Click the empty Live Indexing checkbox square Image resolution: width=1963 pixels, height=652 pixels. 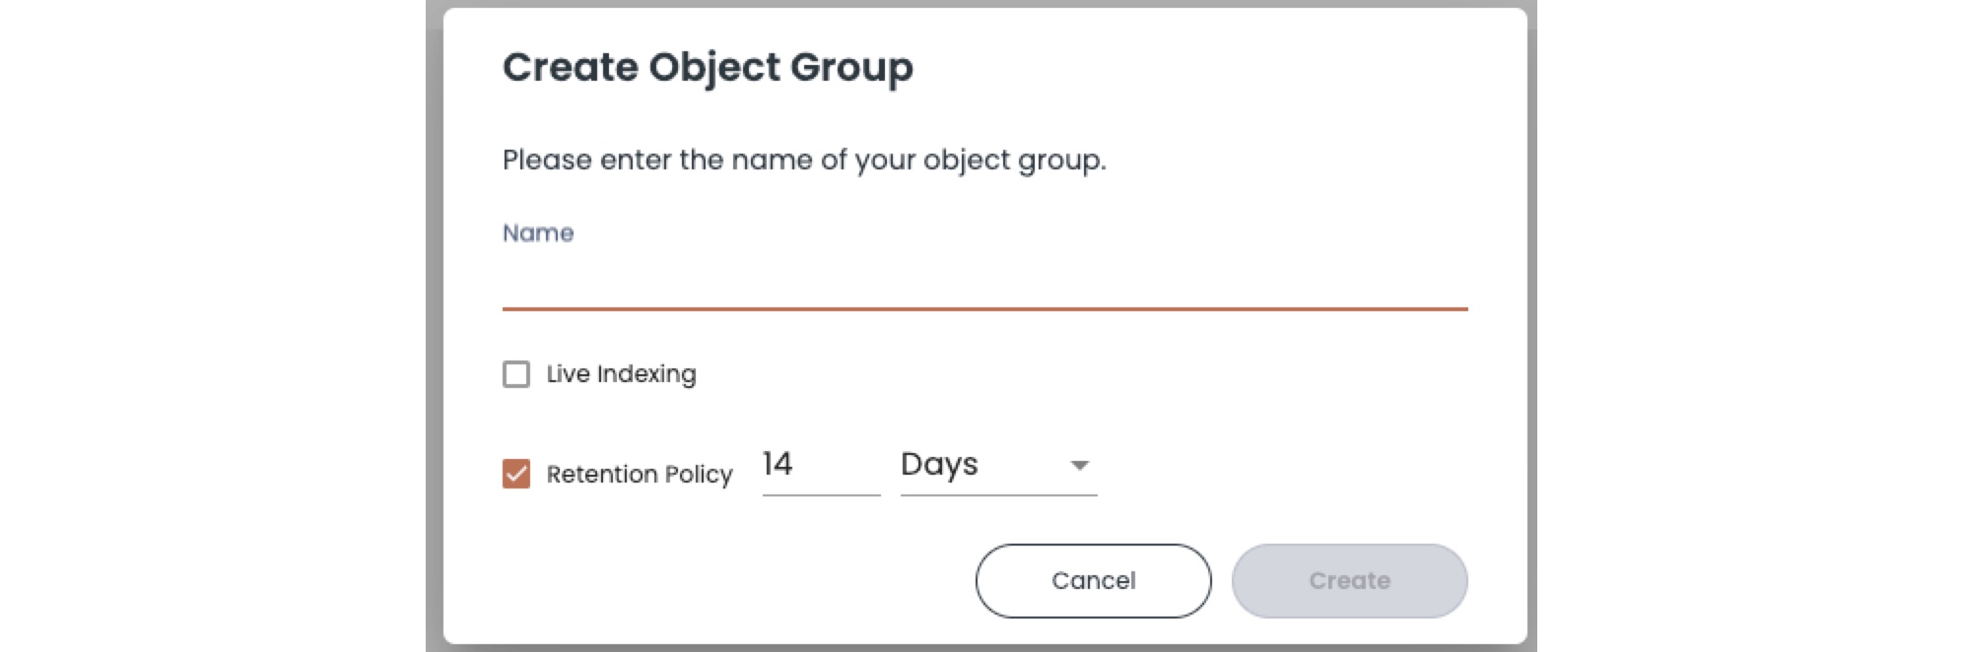click(516, 374)
